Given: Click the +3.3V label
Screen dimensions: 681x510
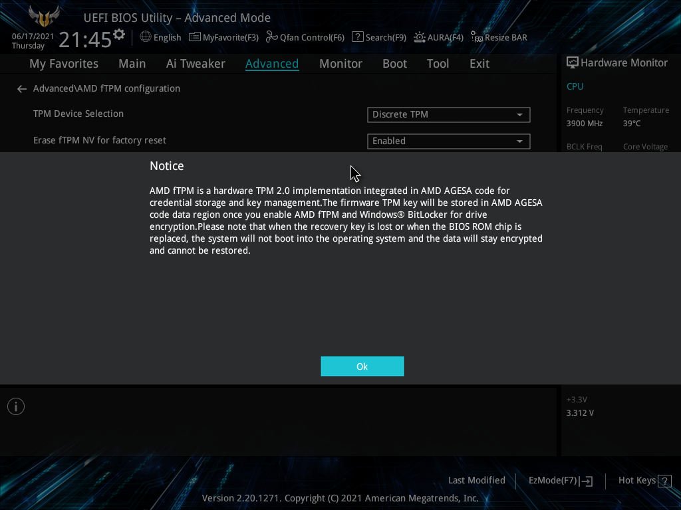Looking at the screenshot, I should [577, 399].
